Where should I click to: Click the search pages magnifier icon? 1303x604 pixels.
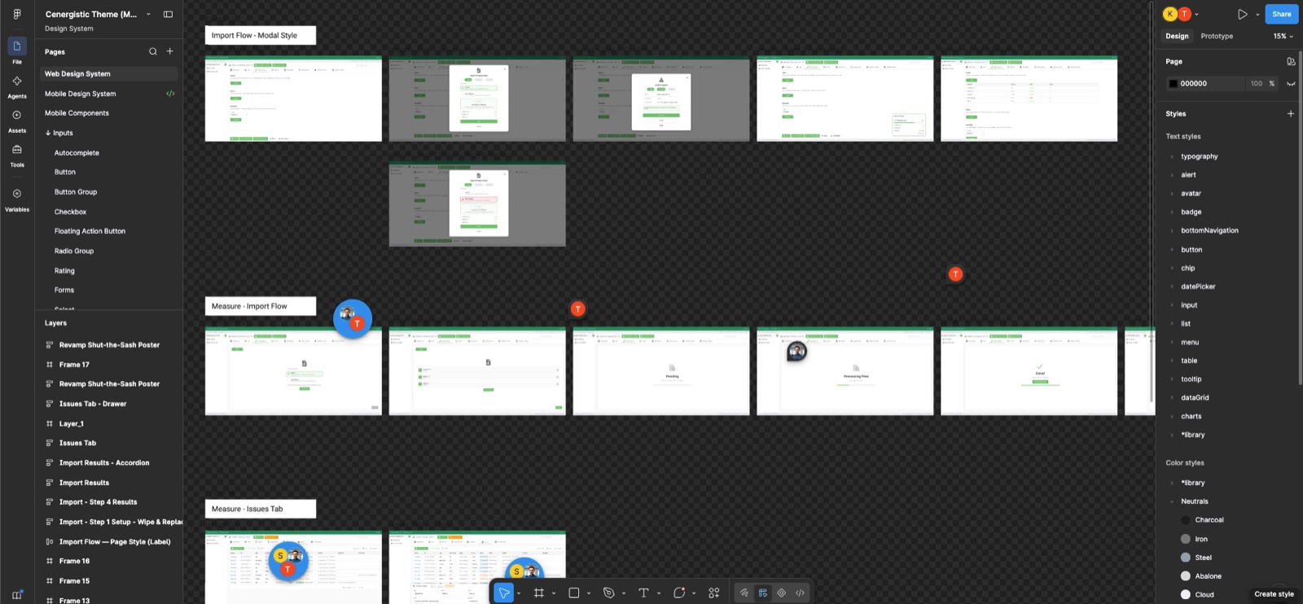pos(152,51)
